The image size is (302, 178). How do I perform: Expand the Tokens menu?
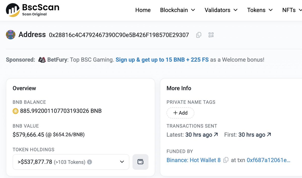point(260,10)
